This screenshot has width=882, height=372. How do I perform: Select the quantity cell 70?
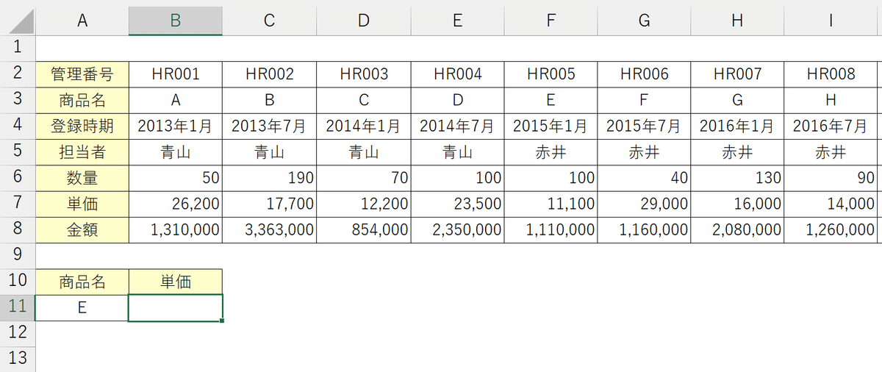(x=363, y=177)
